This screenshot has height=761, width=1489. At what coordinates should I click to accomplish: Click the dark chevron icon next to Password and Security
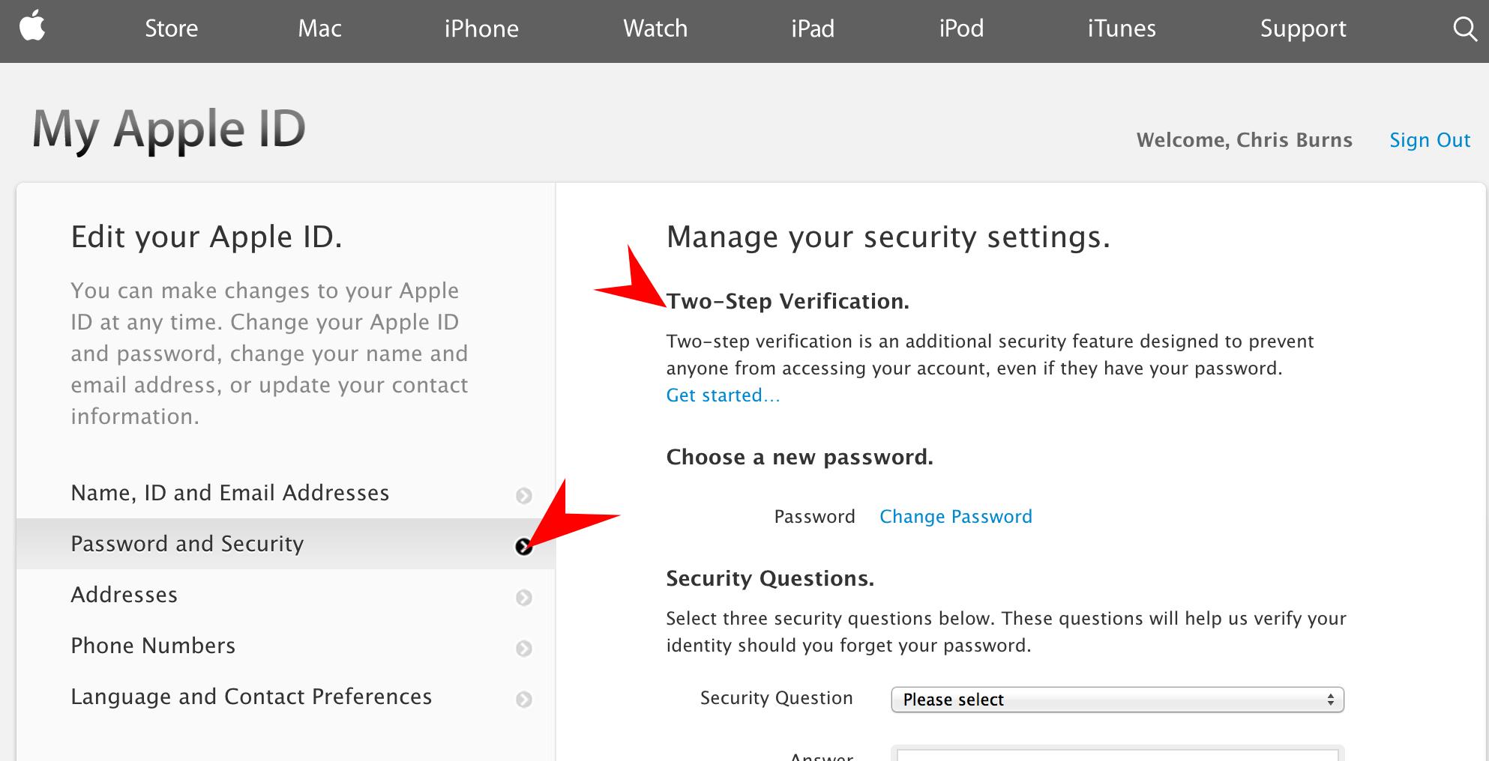525,548
